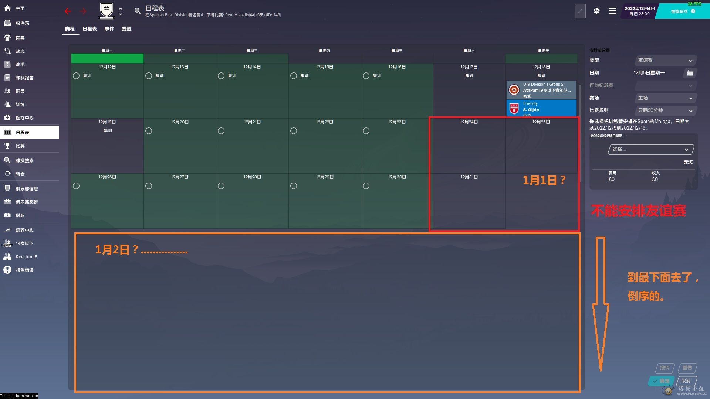The image size is (710, 399).
Task: Open the 财政 finances icon
Action: pyautogui.click(x=7, y=215)
